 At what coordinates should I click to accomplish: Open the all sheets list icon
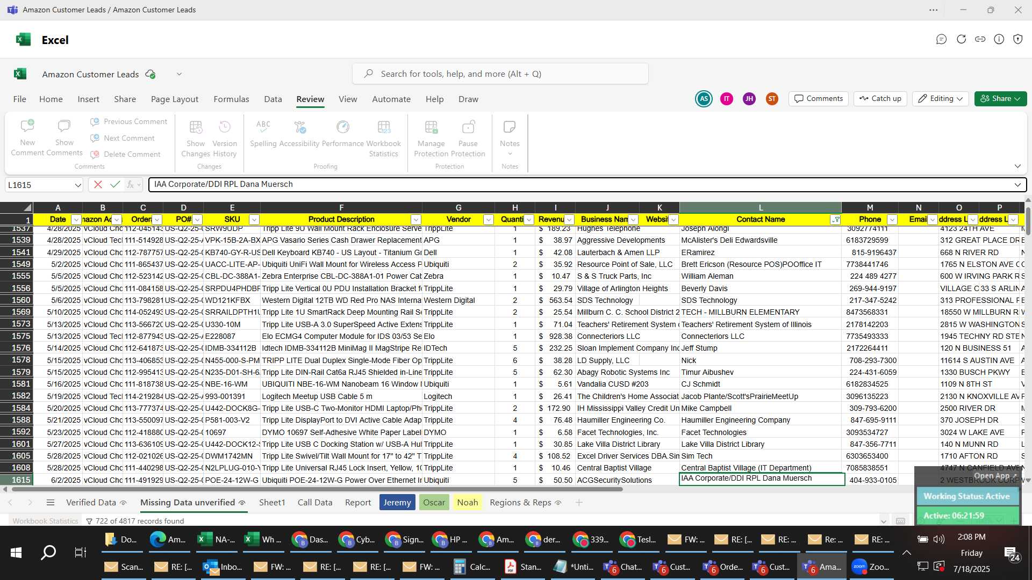tap(51, 503)
